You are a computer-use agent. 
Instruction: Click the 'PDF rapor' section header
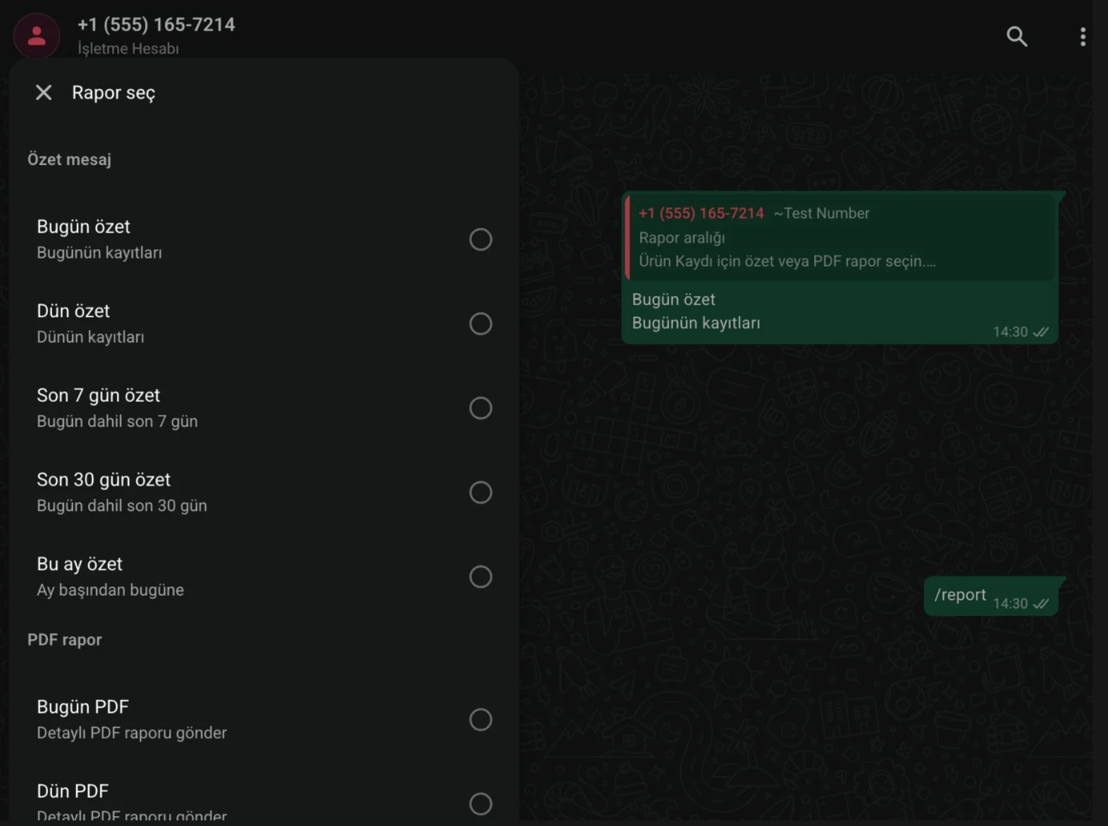point(65,639)
